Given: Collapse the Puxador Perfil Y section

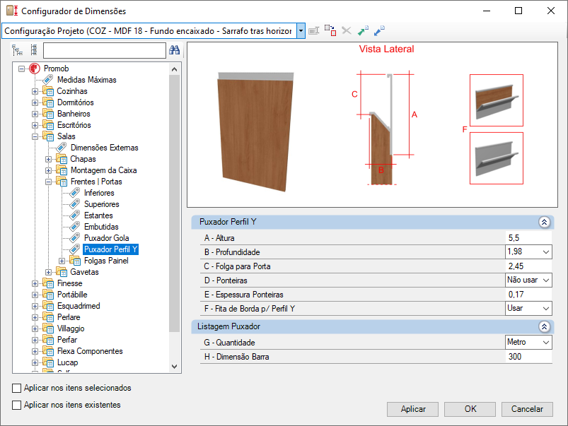Looking at the screenshot, I should (544, 222).
